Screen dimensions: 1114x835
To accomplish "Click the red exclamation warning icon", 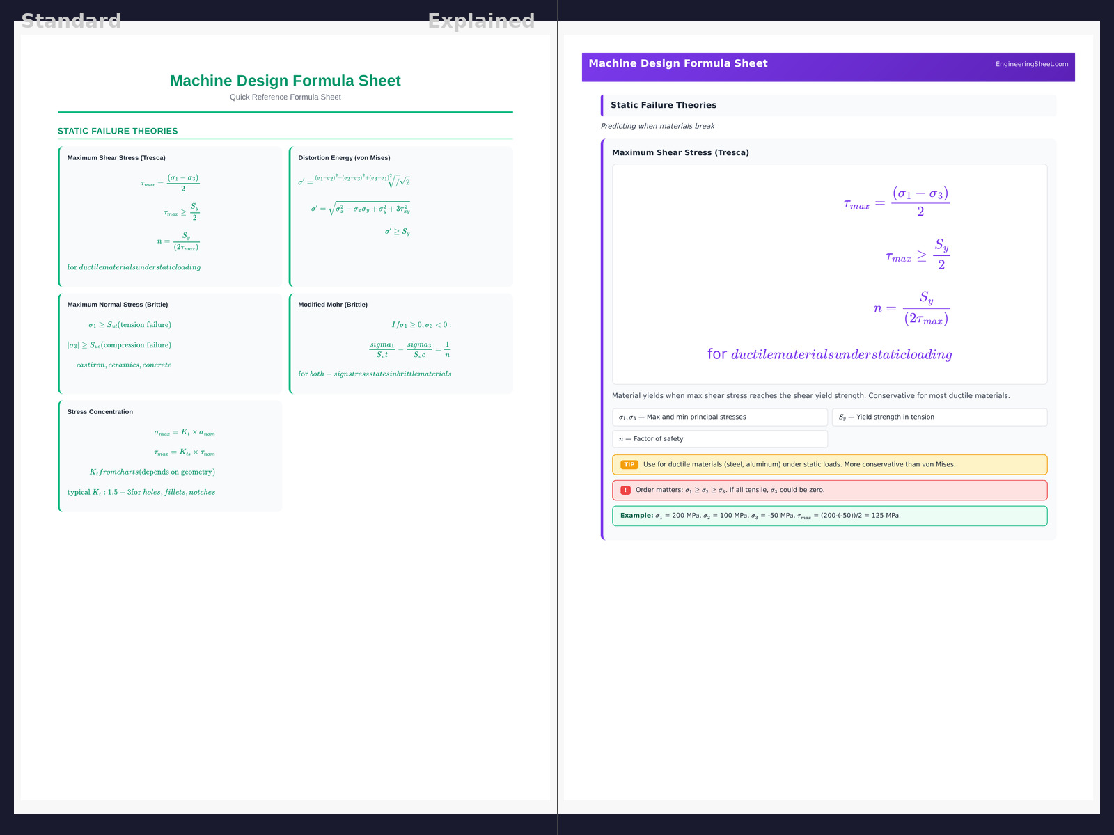I will (x=625, y=490).
